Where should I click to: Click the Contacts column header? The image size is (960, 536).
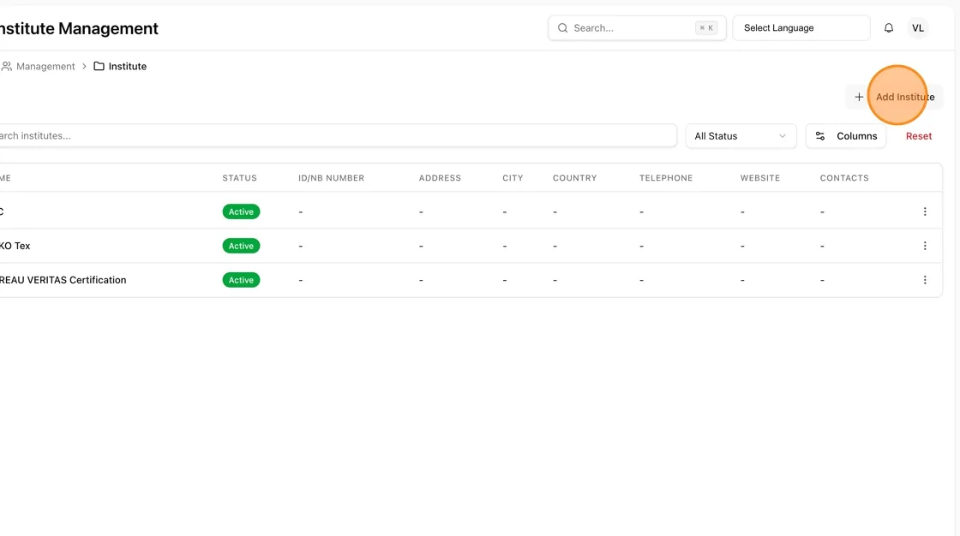tap(843, 178)
